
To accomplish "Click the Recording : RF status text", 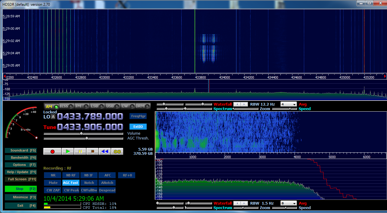I will 58,168.
